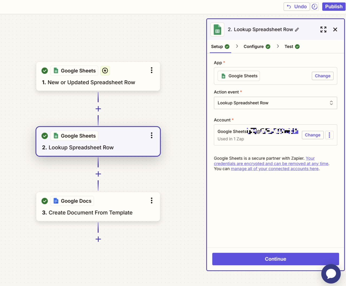The height and width of the screenshot is (286, 346).
Task: Change the connected Google Sheets account
Action: click(312, 135)
